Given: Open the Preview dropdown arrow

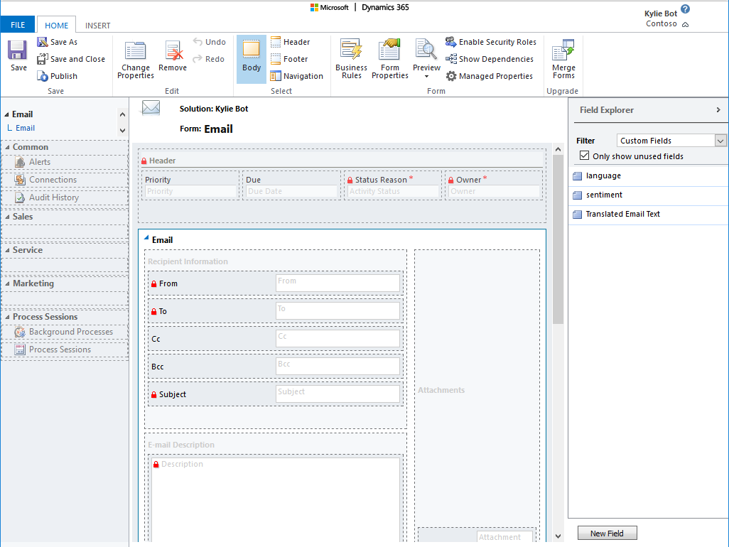Looking at the screenshot, I should pos(426,77).
